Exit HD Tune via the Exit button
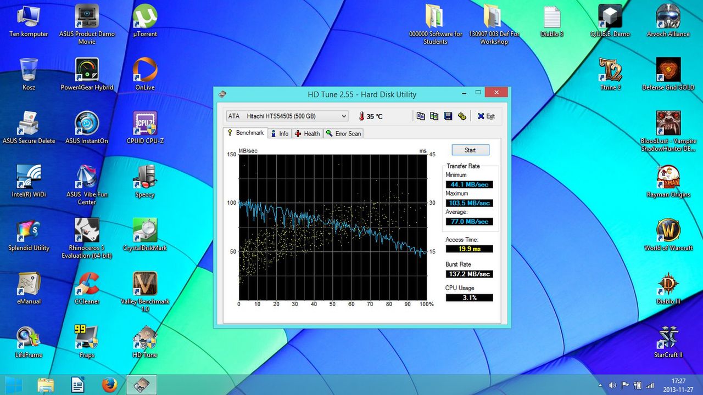This screenshot has height=395, width=703. 486,116
